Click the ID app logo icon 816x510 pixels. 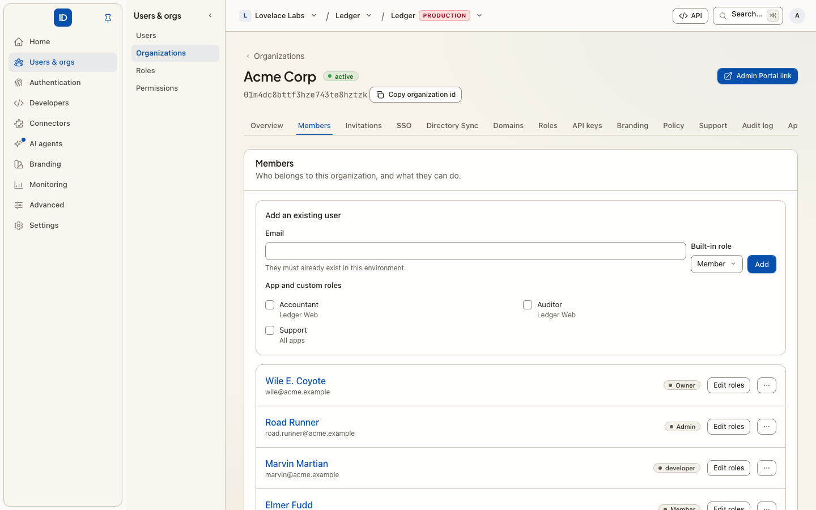(x=63, y=18)
